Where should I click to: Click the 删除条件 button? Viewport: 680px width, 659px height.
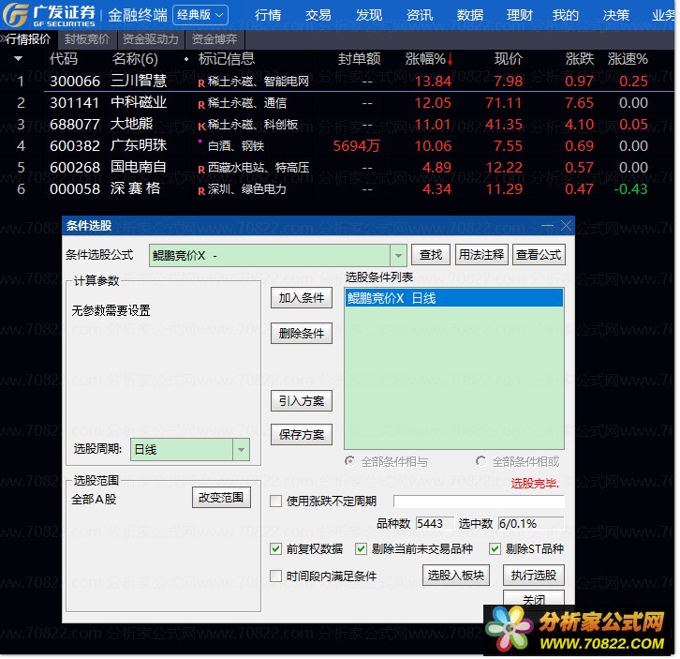[x=302, y=334]
